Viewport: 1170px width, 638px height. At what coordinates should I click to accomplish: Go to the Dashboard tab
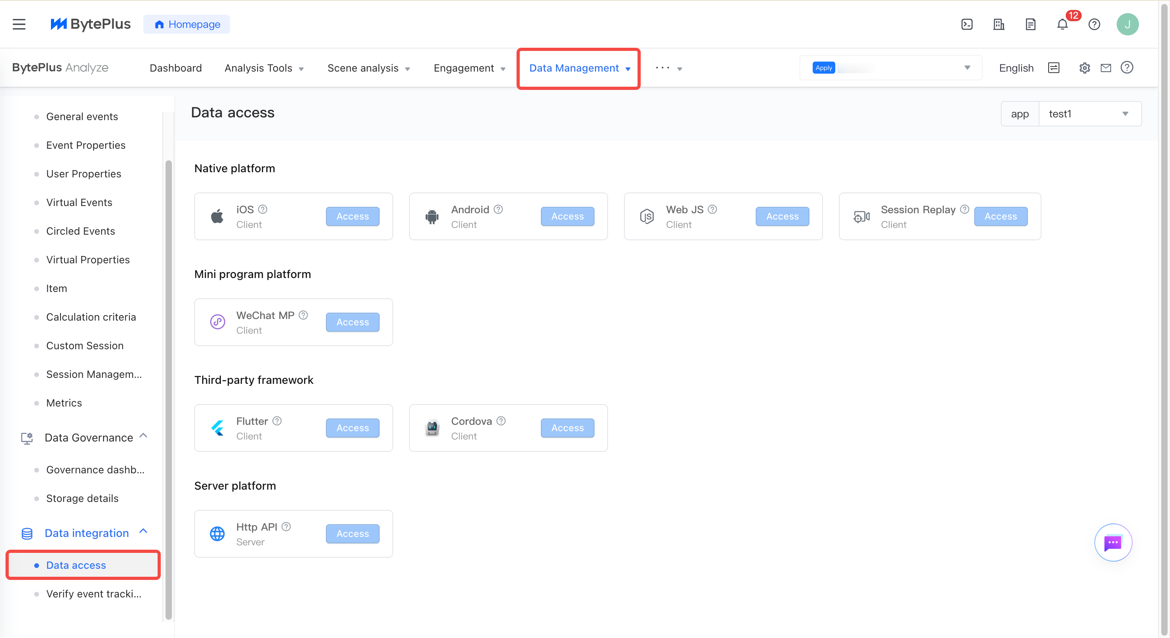pos(176,68)
